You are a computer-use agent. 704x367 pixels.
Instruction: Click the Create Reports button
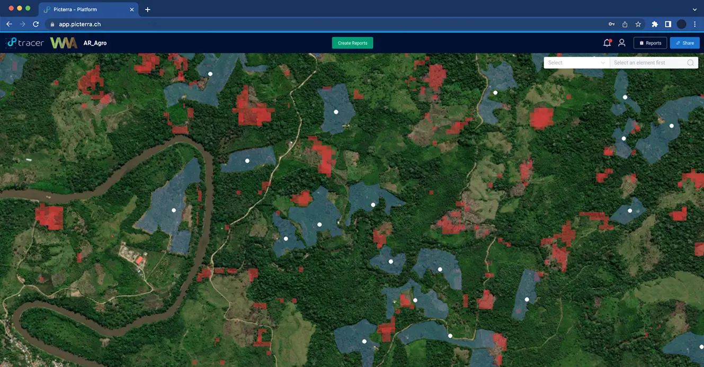[352, 43]
